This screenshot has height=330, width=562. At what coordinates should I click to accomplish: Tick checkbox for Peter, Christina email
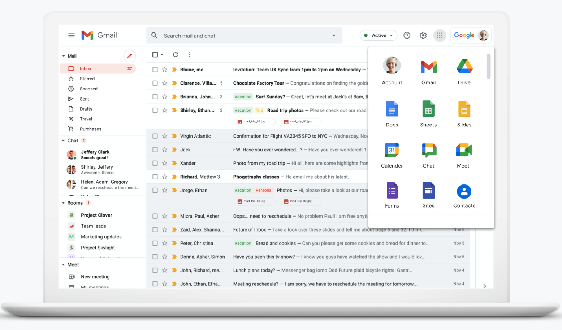[x=155, y=243]
